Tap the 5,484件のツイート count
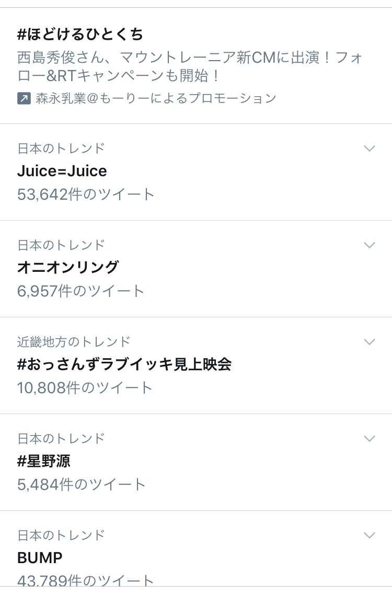The image size is (392, 595). pyautogui.click(x=81, y=485)
